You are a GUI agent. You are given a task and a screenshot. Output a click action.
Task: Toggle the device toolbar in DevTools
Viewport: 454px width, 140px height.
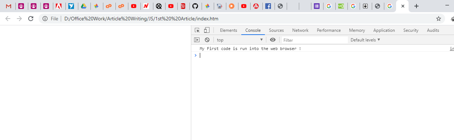pos(207,30)
